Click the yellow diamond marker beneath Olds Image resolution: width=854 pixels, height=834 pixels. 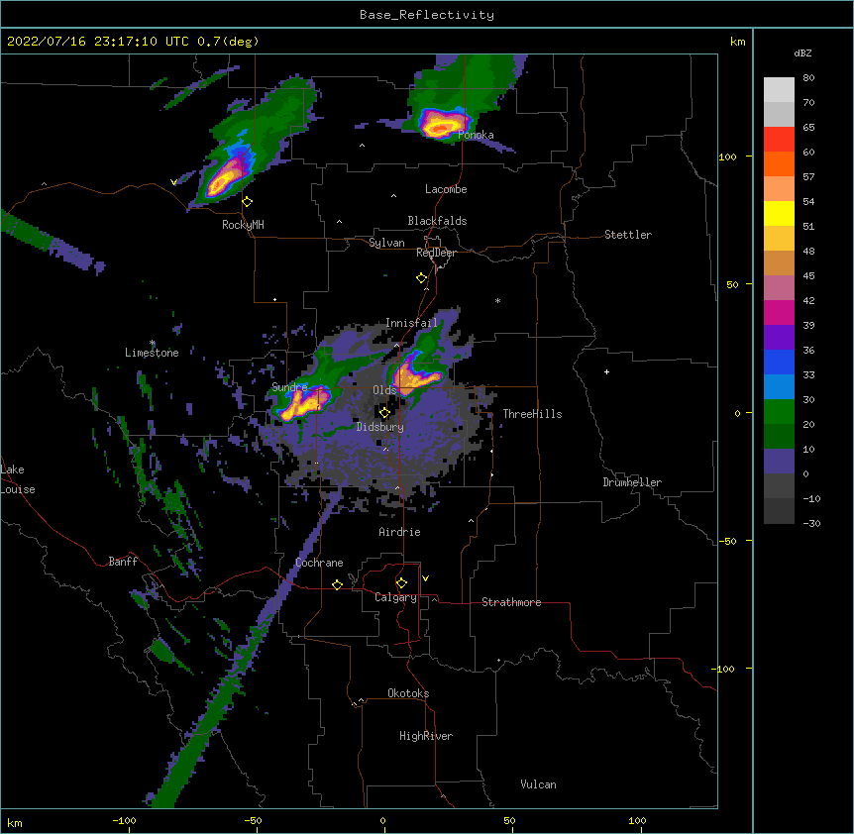click(384, 413)
